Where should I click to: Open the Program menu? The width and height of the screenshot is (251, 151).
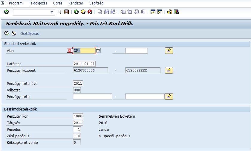pyautogui.click(x=16, y=3)
